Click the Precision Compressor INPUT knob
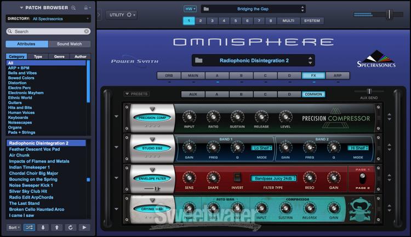This screenshot has width=411, height=237. coord(189,117)
